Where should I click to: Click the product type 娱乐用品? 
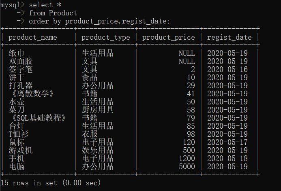(x=98, y=150)
